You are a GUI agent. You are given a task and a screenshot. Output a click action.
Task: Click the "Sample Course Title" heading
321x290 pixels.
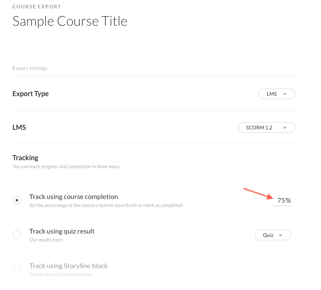coord(70,21)
